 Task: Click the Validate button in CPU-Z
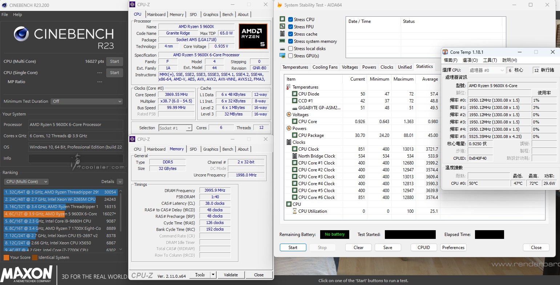point(231,275)
